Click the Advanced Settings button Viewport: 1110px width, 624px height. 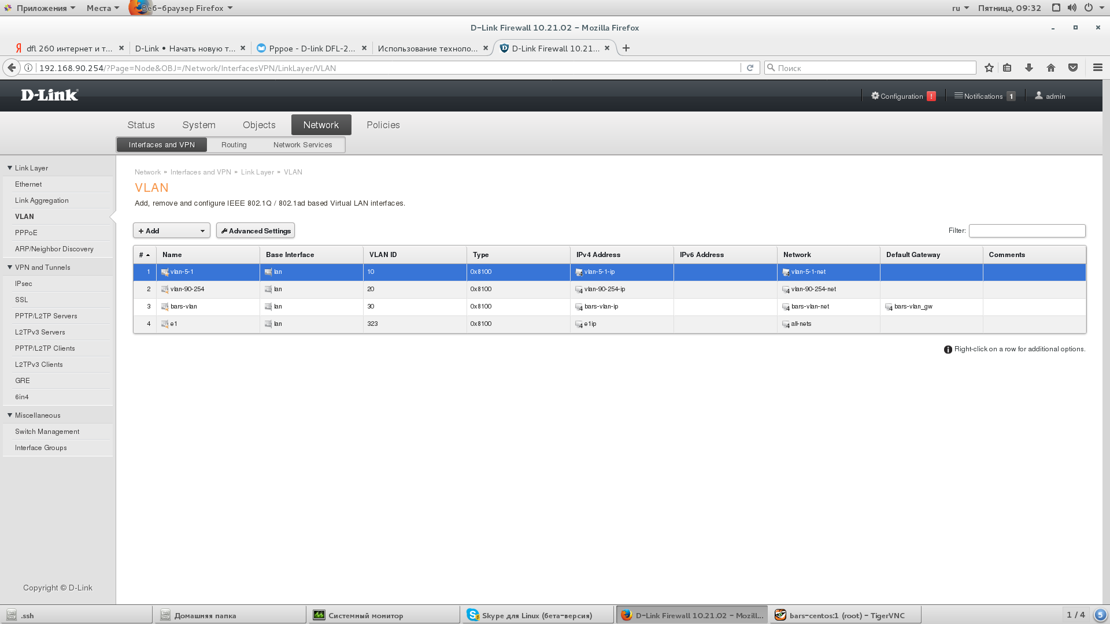tap(256, 231)
